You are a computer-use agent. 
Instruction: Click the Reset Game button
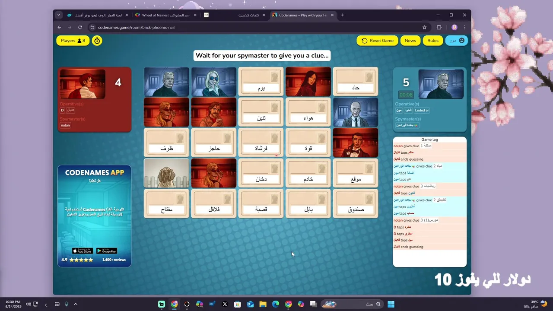tap(378, 41)
